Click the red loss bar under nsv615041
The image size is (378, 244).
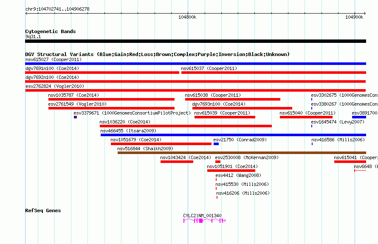tap(350, 162)
